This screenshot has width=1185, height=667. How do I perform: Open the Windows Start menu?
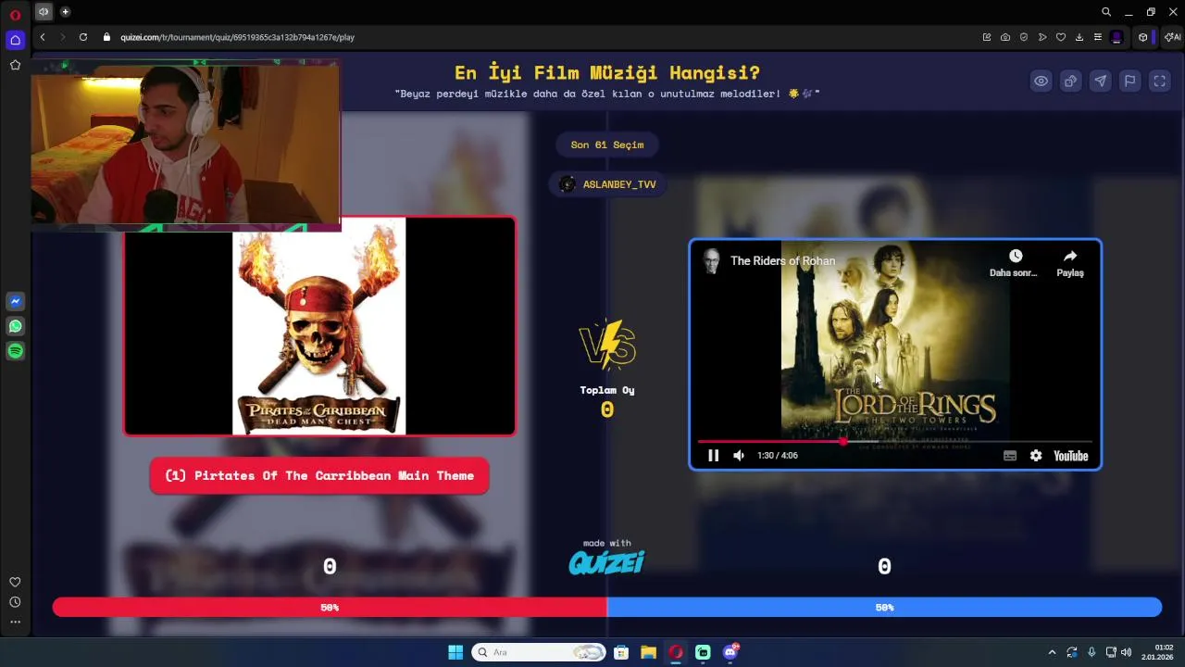(455, 652)
